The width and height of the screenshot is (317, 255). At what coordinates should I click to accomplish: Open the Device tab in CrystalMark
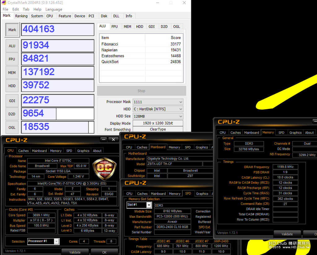pos(80,16)
